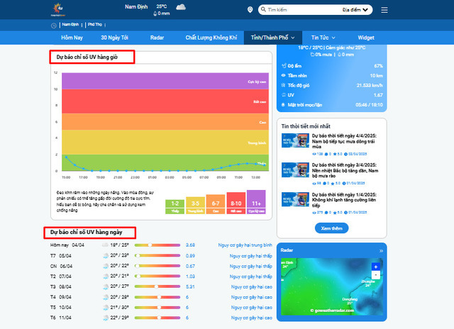Click the Xem thêm button
This screenshot has width=454, height=329.
tap(331, 228)
